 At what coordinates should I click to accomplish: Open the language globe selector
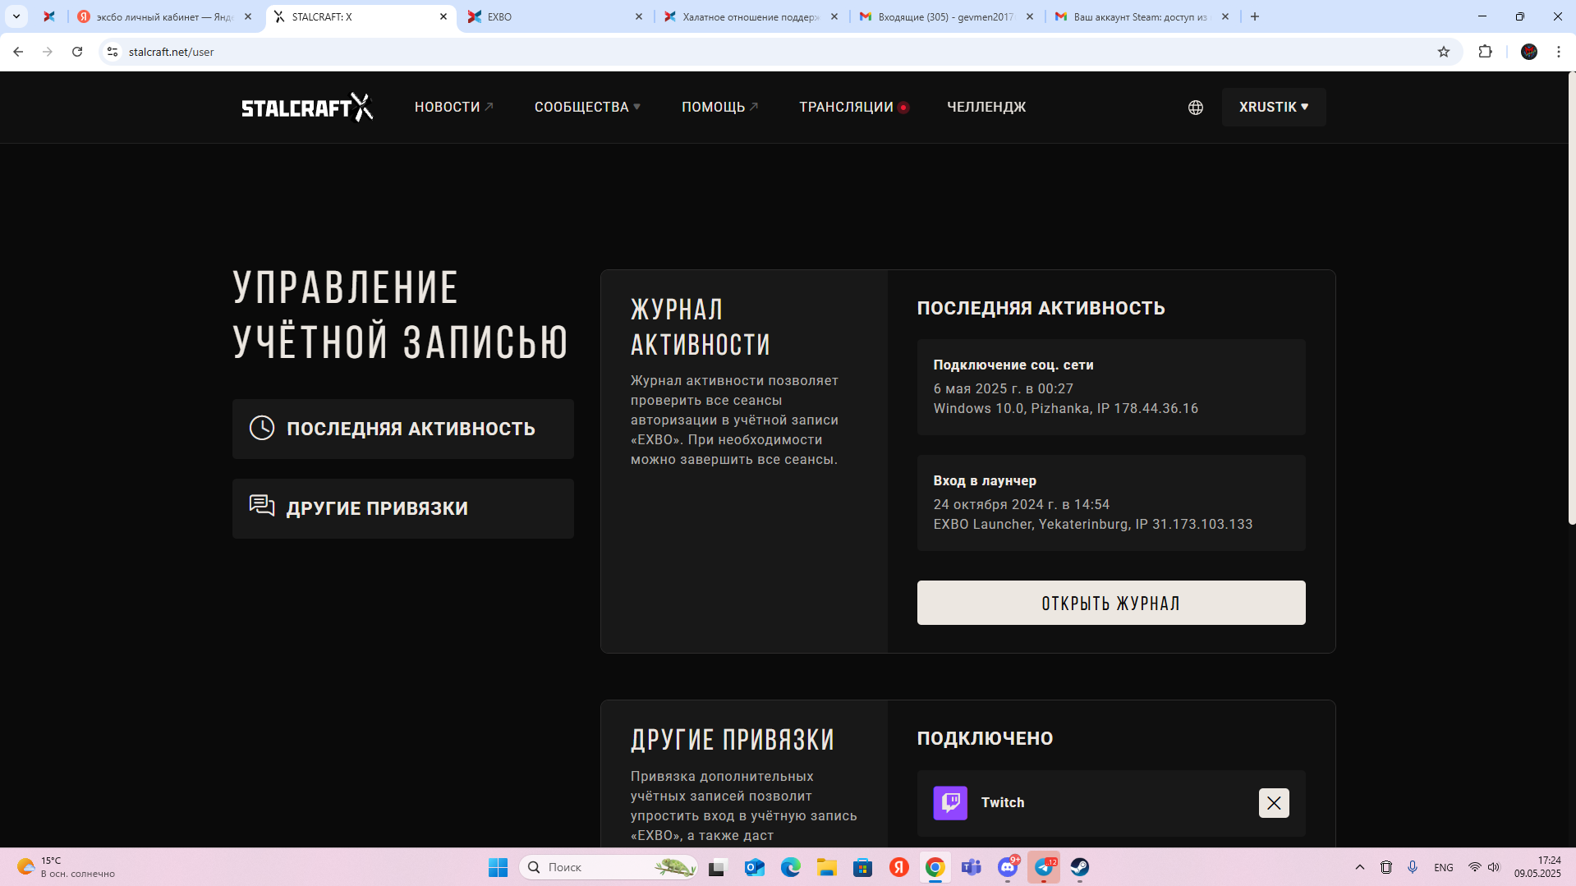tap(1196, 108)
